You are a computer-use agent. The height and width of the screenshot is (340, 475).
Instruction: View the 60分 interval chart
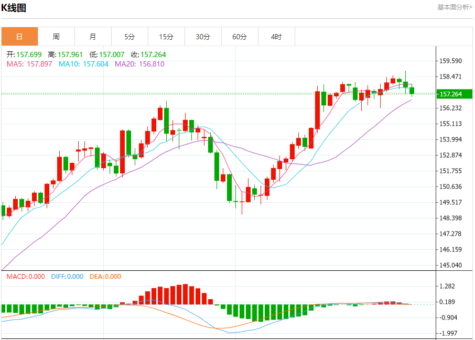[240, 37]
